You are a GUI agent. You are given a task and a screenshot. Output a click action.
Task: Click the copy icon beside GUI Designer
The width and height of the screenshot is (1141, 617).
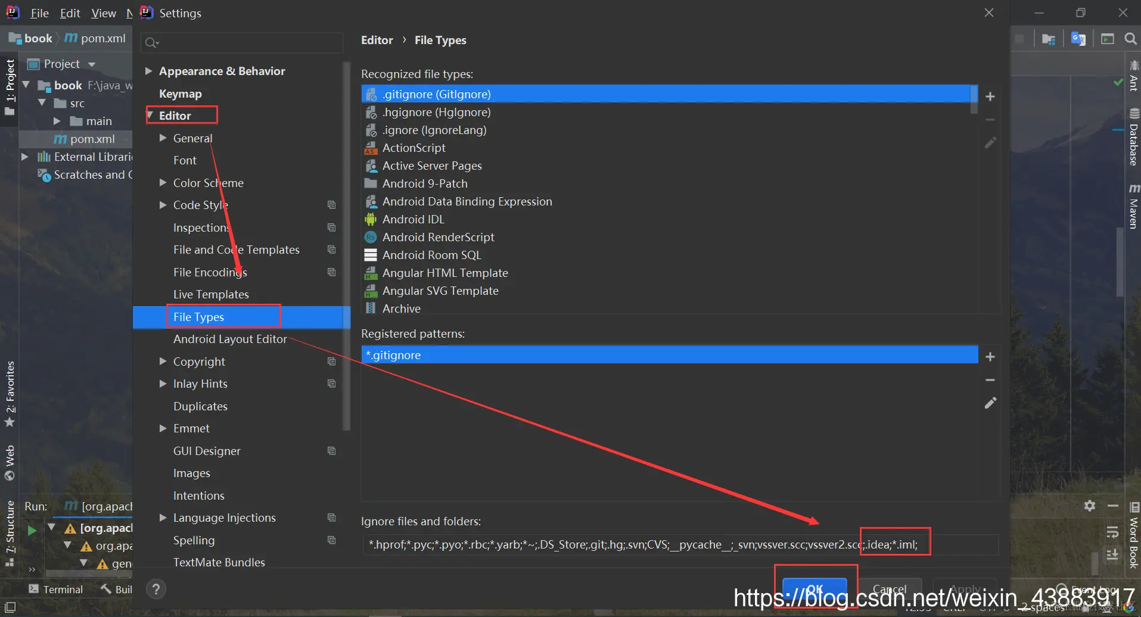[x=332, y=451]
